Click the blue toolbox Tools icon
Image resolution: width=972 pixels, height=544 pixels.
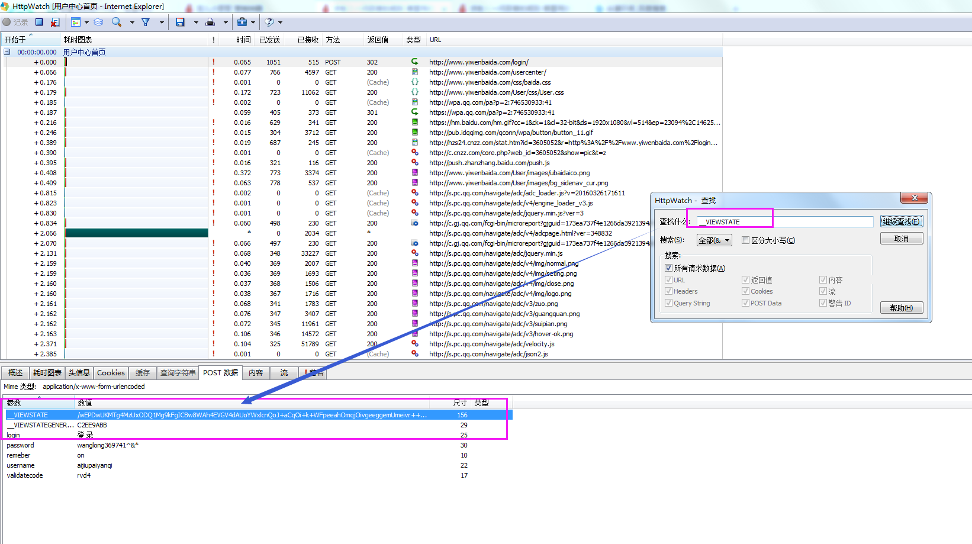pos(242,22)
